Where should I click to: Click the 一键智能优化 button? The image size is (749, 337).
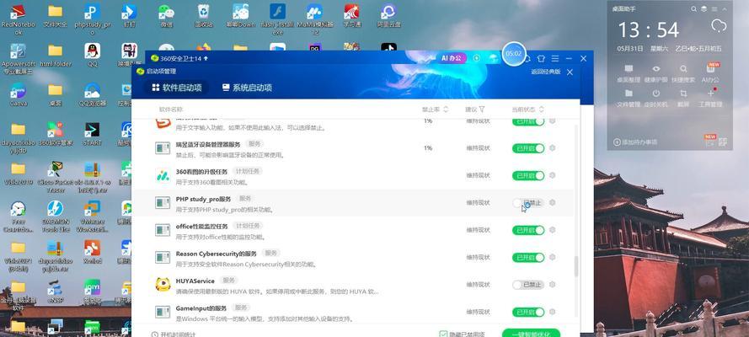coord(531,333)
